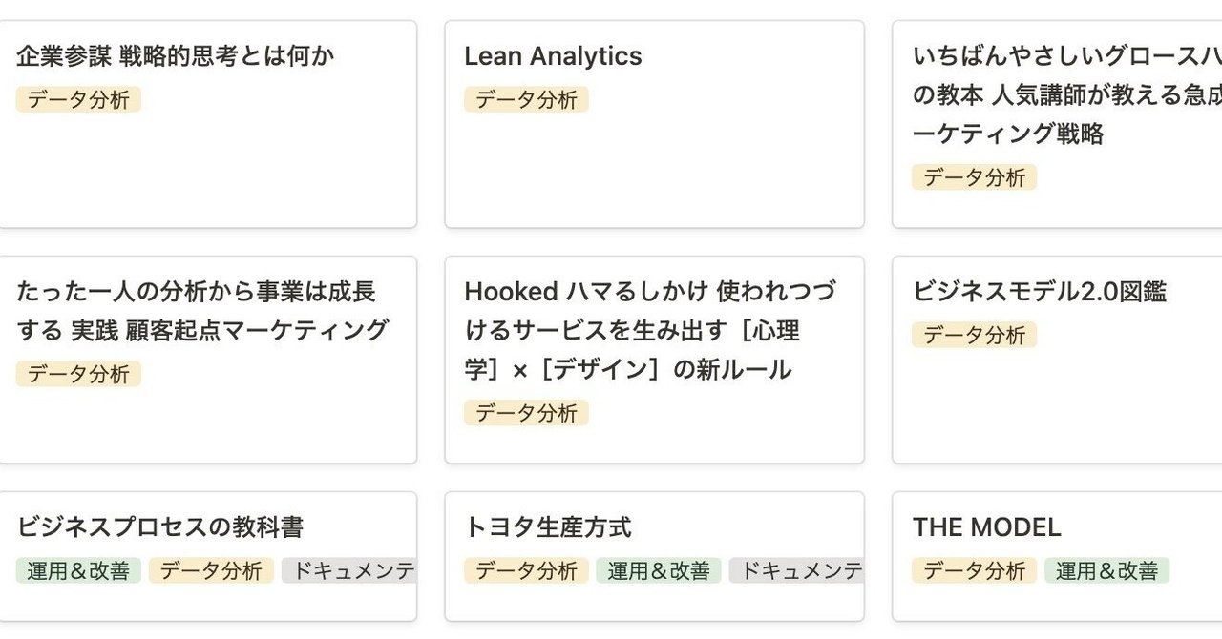The image size is (1222, 639).
Task: Click ドキュメンテ tag on ビジネスプロセスの教科書 card
Action: (x=349, y=571)
